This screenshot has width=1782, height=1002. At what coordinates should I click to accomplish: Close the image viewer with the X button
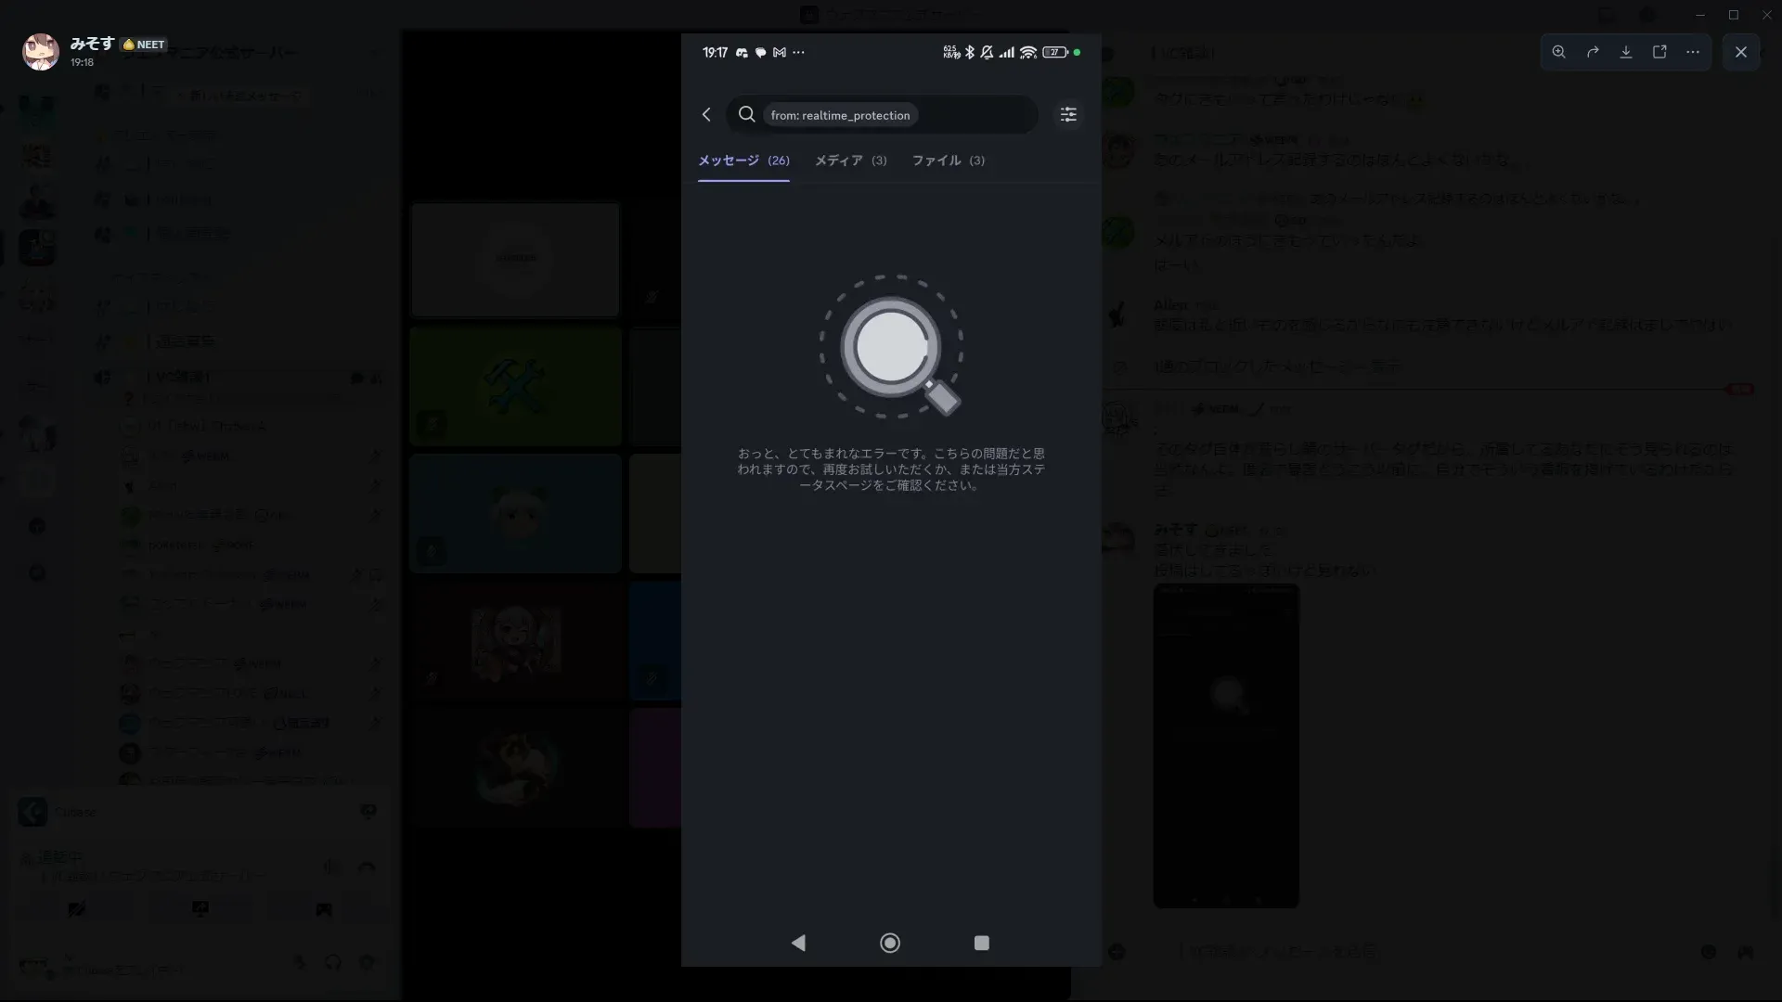coord(1741,52)
